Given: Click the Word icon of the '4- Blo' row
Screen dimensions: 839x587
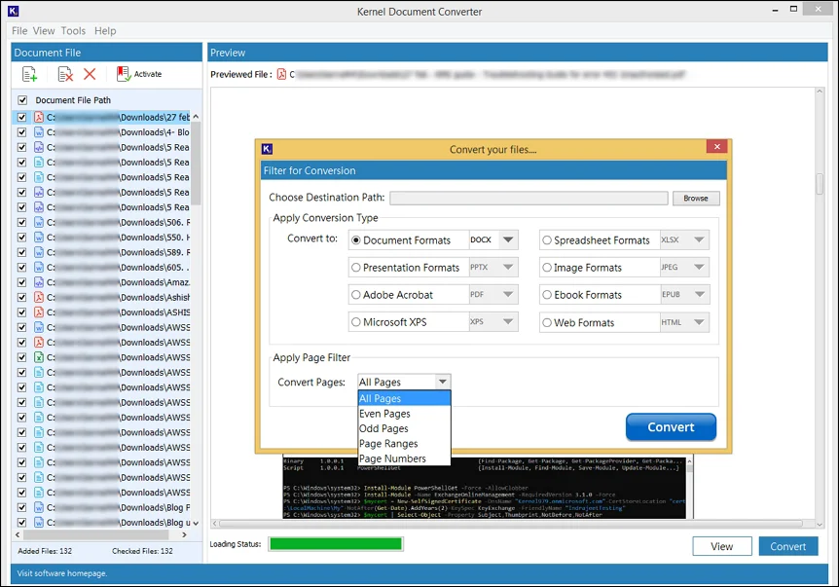Looking at the screenshot, I should [x=39, y=131].
